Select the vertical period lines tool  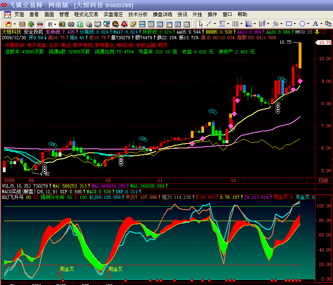coord(235,24)
